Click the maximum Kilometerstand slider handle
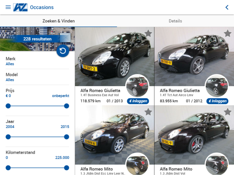Image resolution: width=234 pixels, height=175 pixels. pyautogui.click(x=67, y=168)
